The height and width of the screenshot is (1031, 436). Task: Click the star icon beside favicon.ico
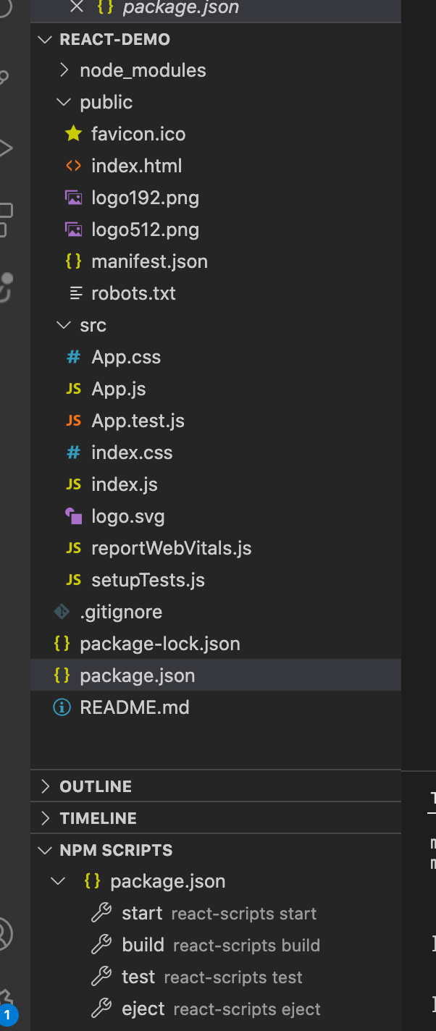click(73, 134)
